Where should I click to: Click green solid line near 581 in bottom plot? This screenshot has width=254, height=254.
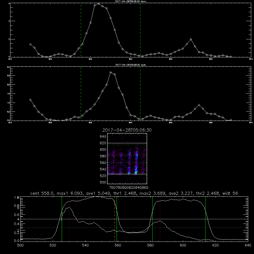(x=153, y=219)
